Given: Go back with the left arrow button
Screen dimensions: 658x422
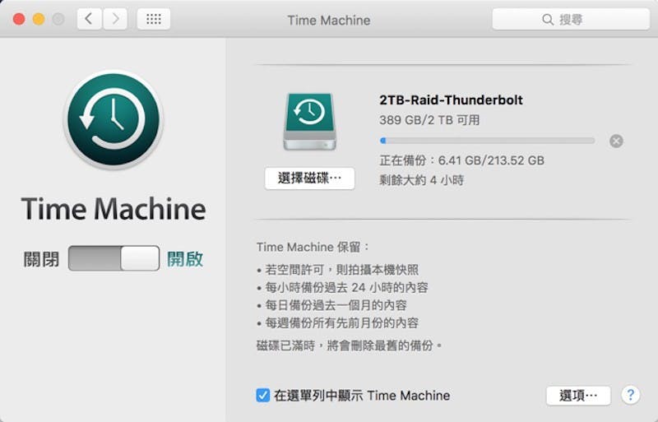Looking at the screenshot, I should pos(89,19).
